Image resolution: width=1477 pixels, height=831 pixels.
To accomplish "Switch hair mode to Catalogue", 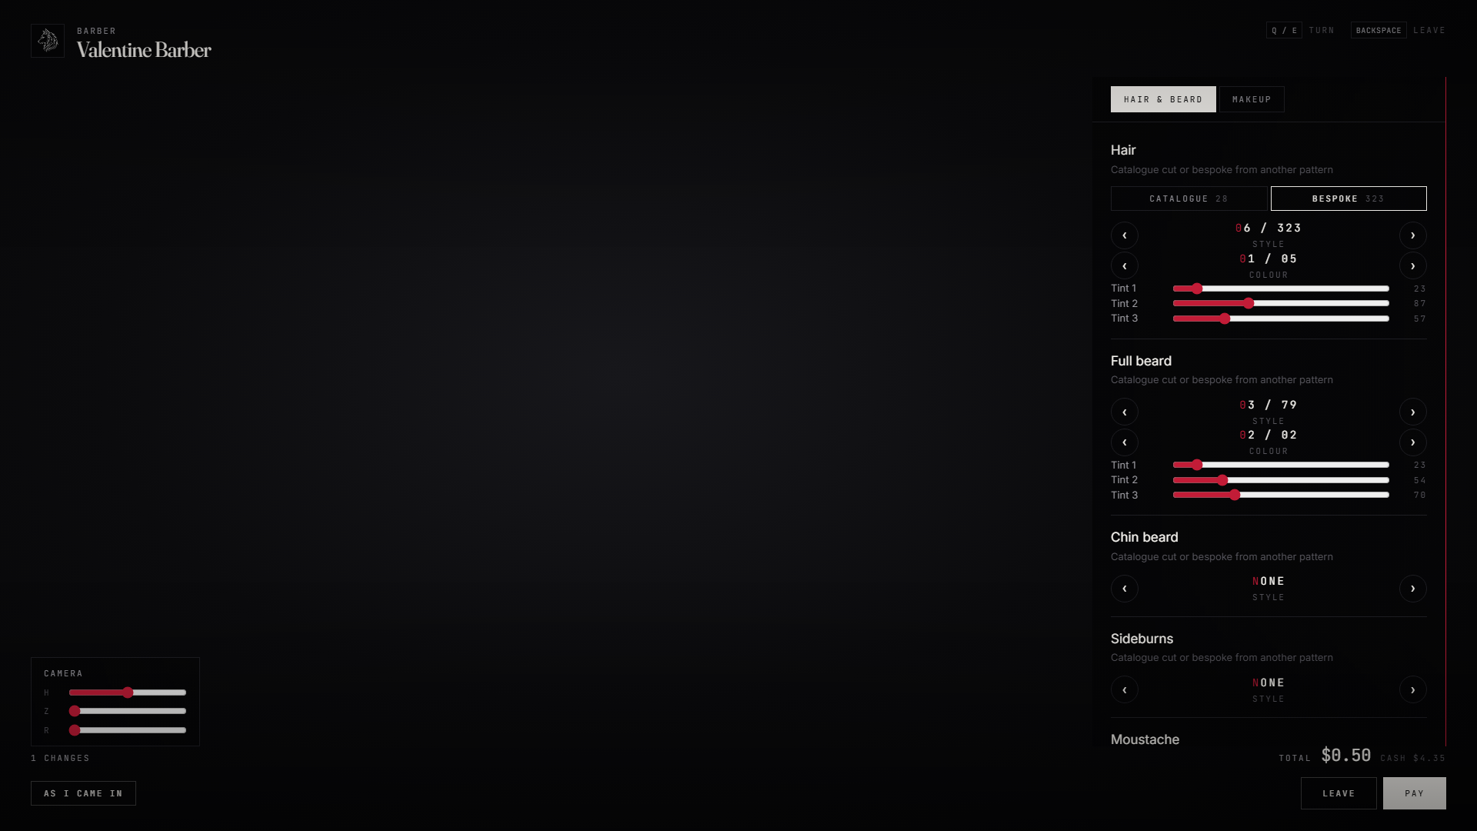I will click(1189, 199).
